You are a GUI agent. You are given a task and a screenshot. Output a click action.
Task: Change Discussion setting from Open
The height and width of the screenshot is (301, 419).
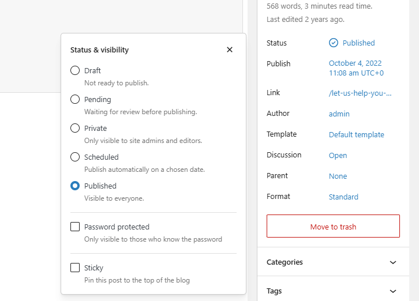pos(338,155)
